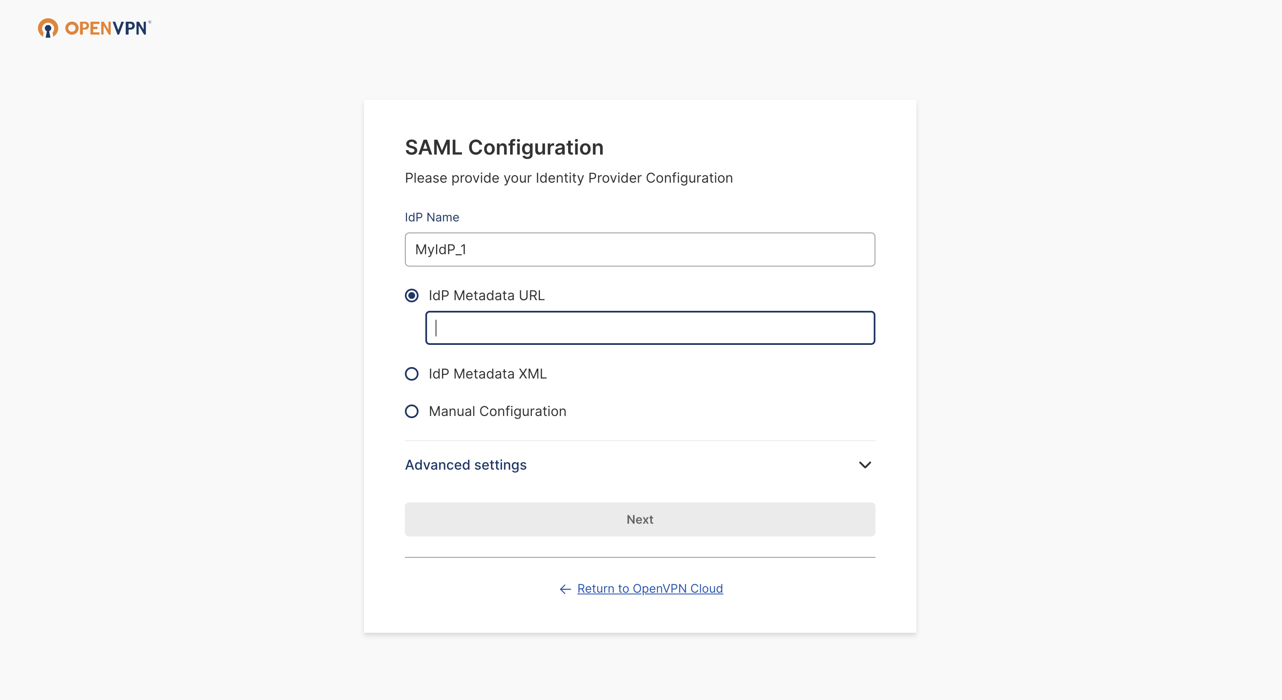Follow the Return to OpenVPN Cloud link
The height and width of the screenshot is (700, 1282).
(x=650, y=588)
